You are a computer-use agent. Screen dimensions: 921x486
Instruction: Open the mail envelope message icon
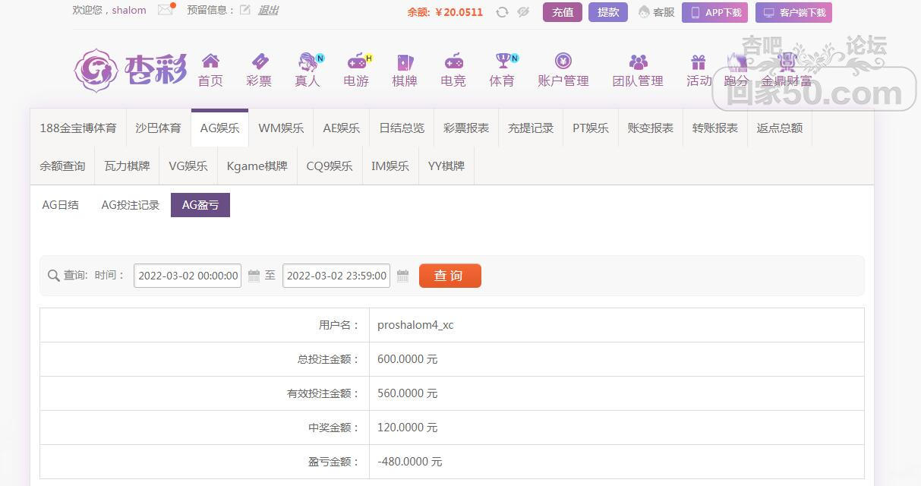tap(165, 11)
